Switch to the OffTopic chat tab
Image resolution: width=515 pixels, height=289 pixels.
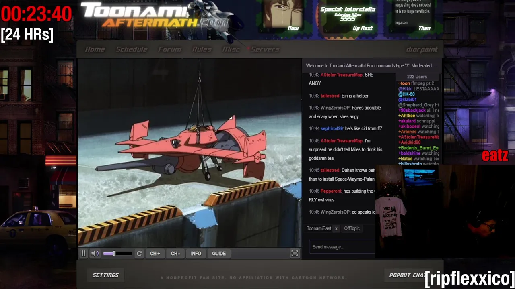352,228
